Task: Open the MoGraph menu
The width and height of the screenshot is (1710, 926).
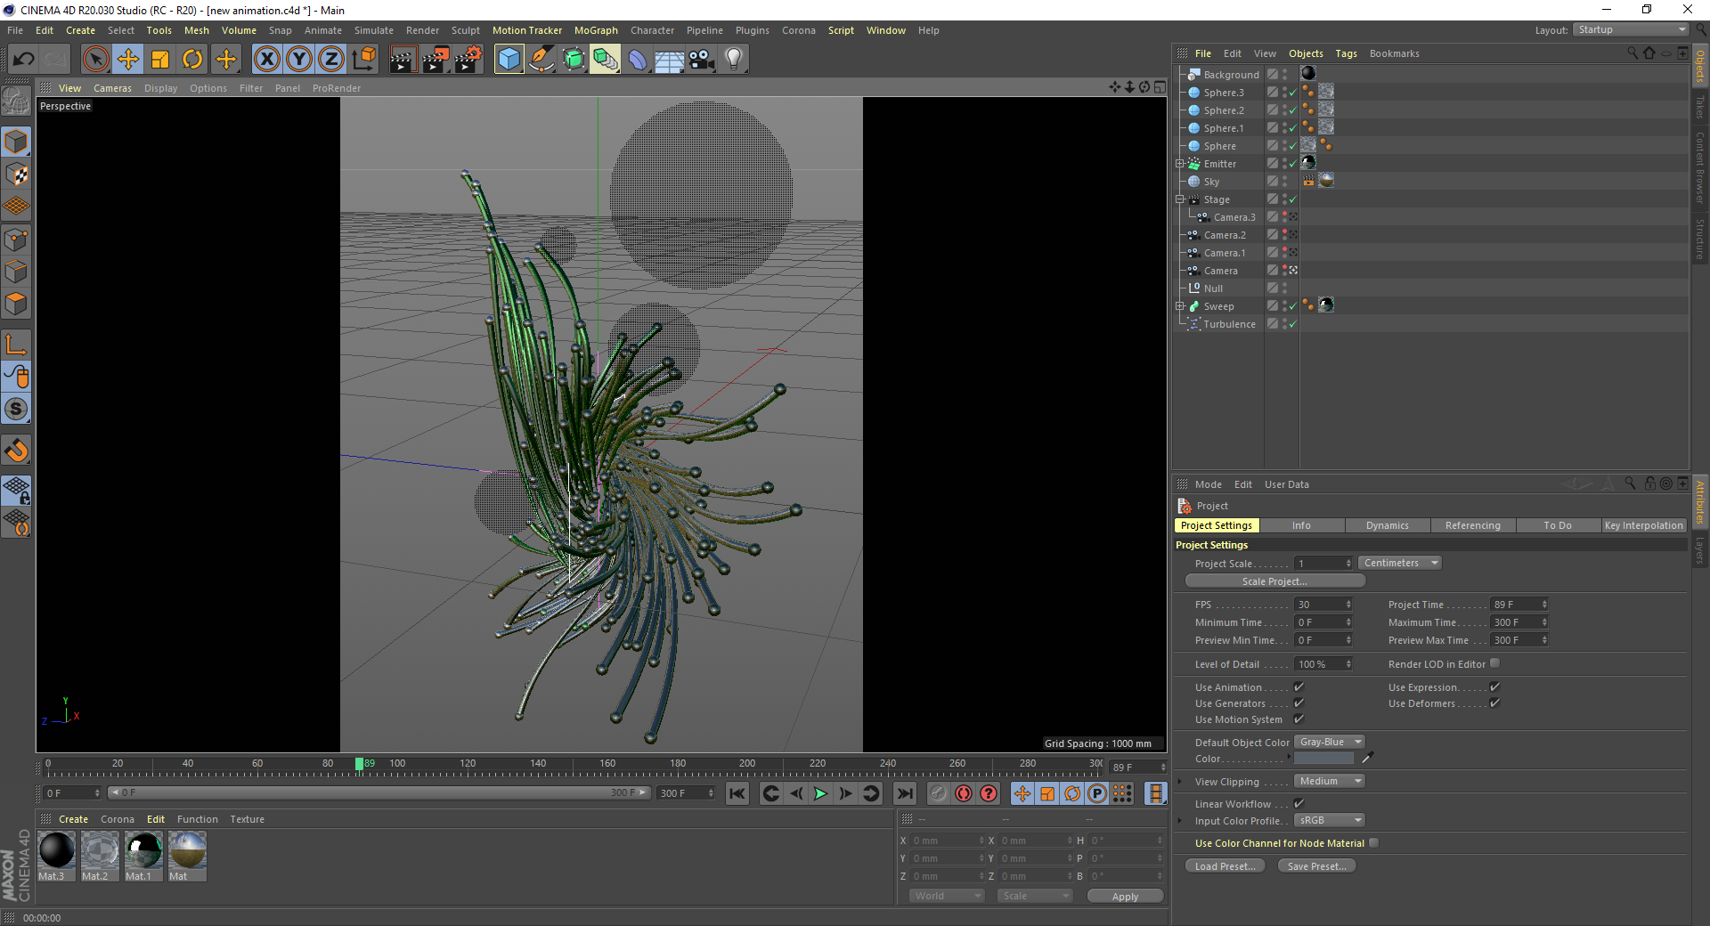Action: (595, 30)
